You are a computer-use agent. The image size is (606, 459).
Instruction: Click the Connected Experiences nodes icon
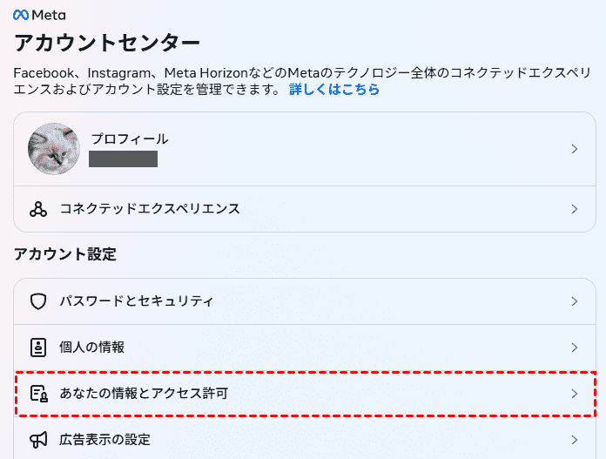37,209
